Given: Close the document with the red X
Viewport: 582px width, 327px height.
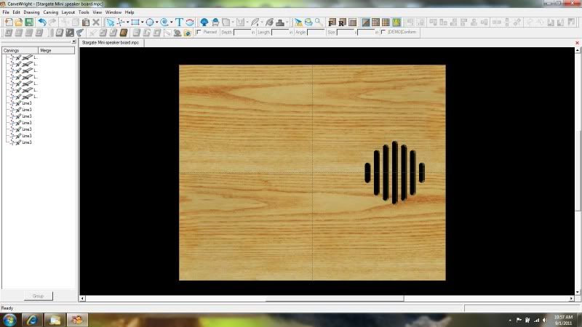Looking at the screenshot, I should pos(577,43).
